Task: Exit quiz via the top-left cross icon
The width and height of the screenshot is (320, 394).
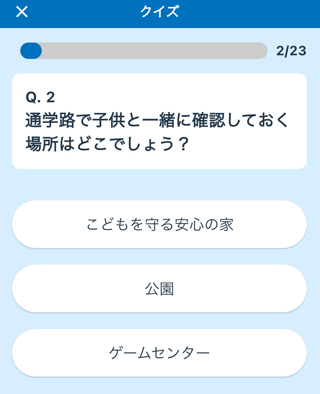Action: pyautogui.click(x=22, y=12)
